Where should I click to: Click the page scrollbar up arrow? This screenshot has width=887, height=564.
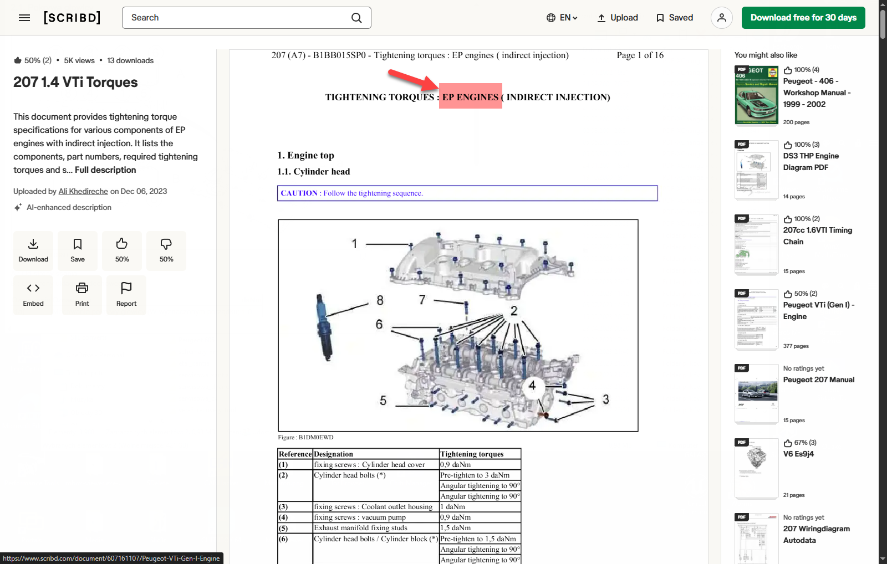coord(883,4)
